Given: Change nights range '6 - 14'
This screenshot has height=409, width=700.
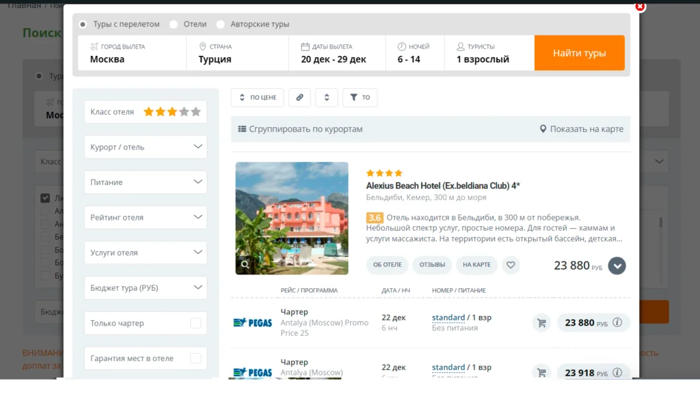Looking at the screenshot, I should [415, 53].
